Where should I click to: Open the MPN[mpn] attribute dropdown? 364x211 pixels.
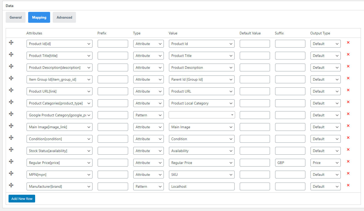[x=59, y=175]
